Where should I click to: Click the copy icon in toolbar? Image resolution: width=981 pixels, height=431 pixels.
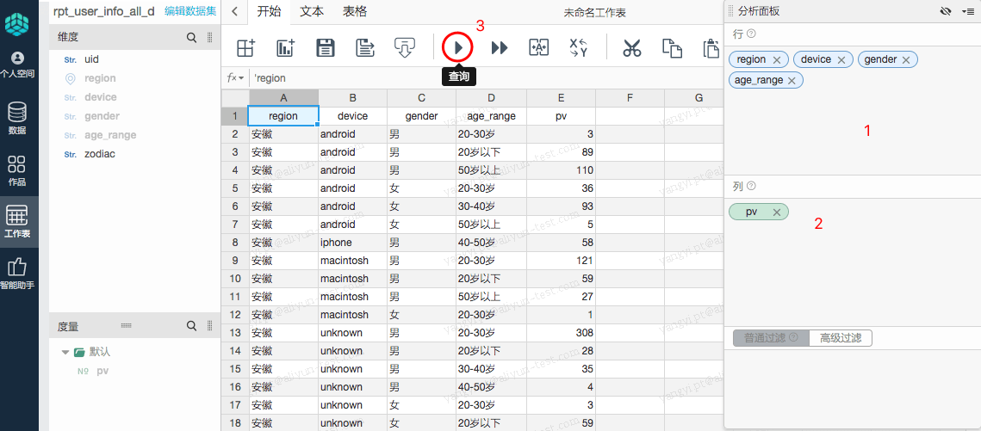tap(672, 48)
